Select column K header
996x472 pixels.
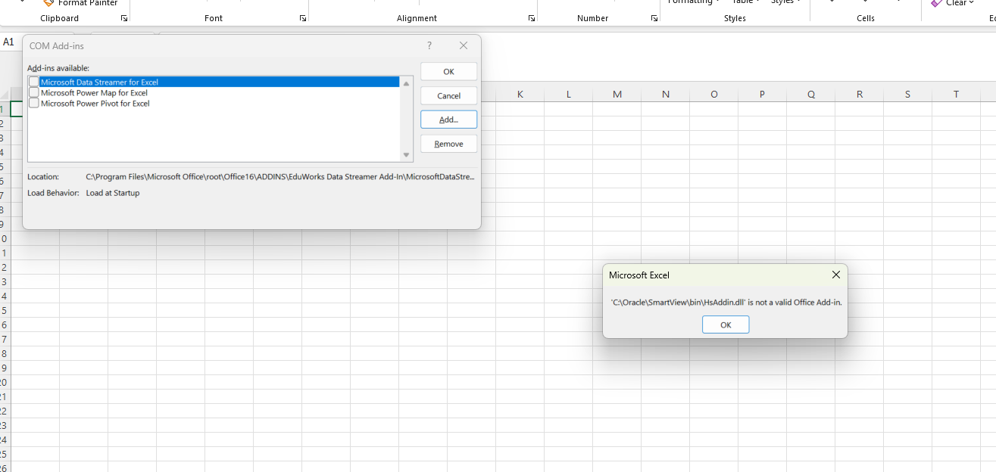coord(520,94)
